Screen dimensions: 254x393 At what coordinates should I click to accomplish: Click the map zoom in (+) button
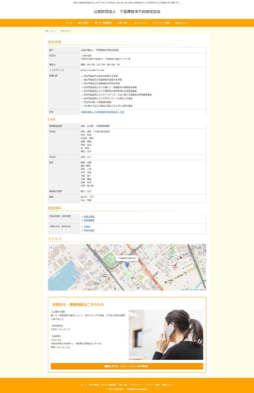tap(51, 248)
